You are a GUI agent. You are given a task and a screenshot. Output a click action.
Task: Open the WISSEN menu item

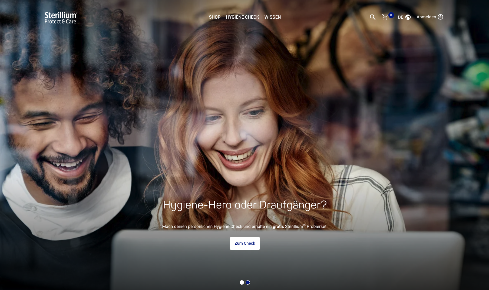(273, 17)
